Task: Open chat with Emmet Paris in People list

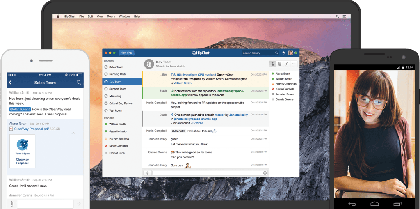Action: pyautogui.click(x=122, y=153)
